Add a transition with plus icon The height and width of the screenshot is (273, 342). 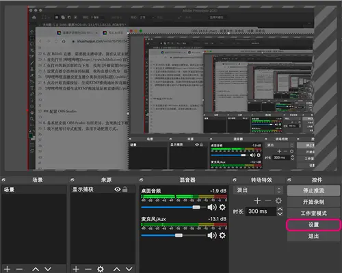257,200
